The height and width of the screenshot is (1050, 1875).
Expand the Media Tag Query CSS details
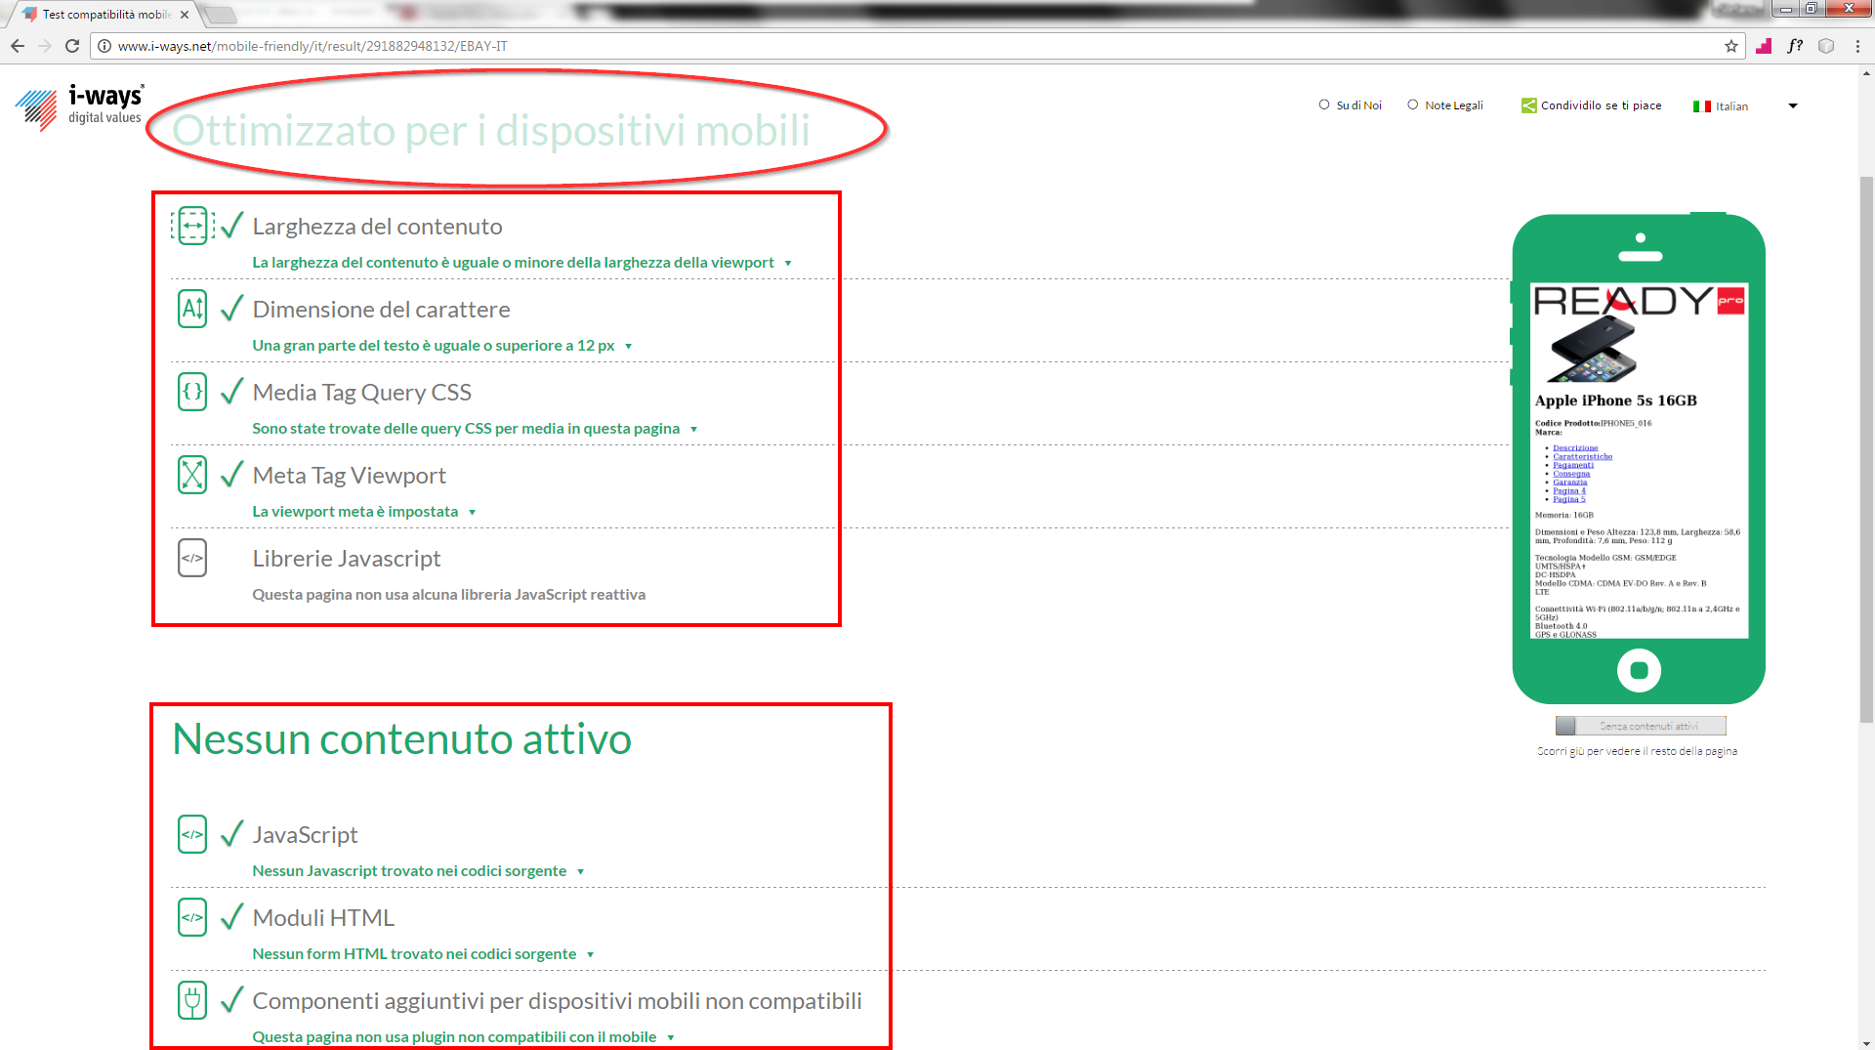coord(693,429)
